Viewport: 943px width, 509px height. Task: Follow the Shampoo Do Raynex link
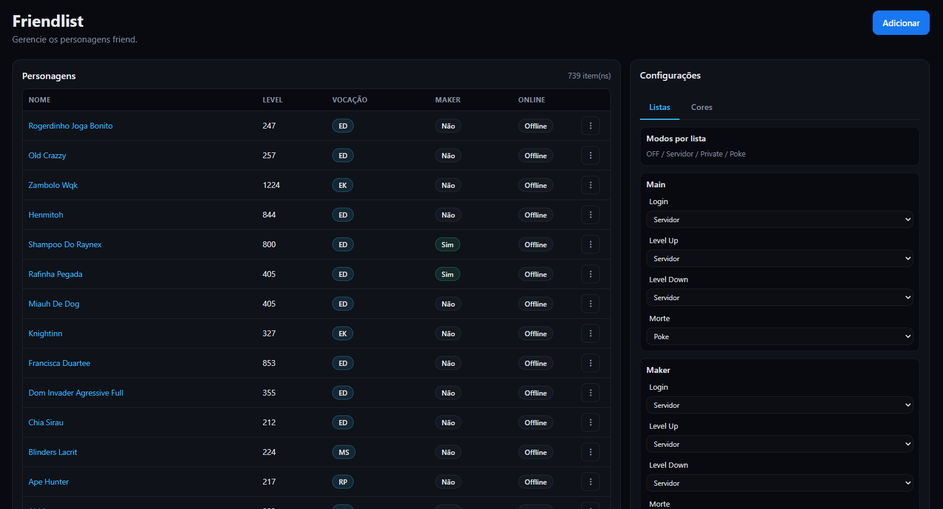65,244
